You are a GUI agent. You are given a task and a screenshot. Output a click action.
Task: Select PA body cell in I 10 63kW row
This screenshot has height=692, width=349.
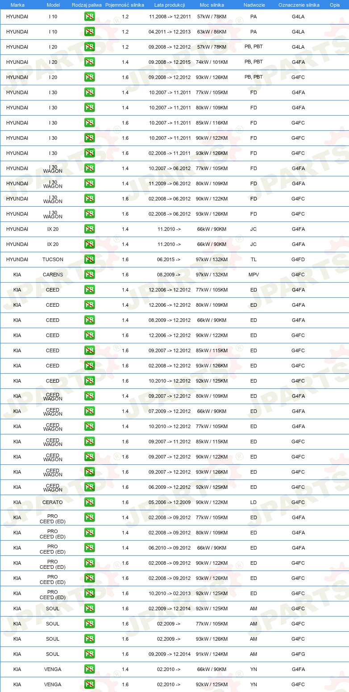tap(253, 32)
